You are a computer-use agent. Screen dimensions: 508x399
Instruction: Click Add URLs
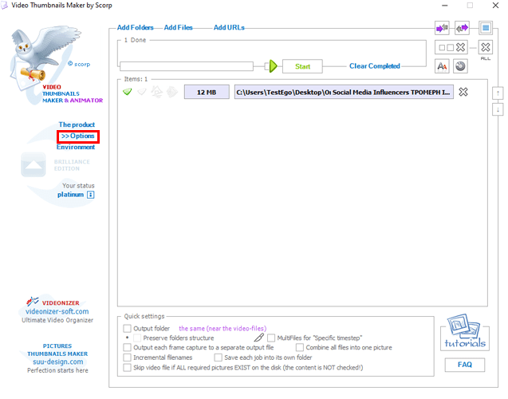[x=229, y=28]
